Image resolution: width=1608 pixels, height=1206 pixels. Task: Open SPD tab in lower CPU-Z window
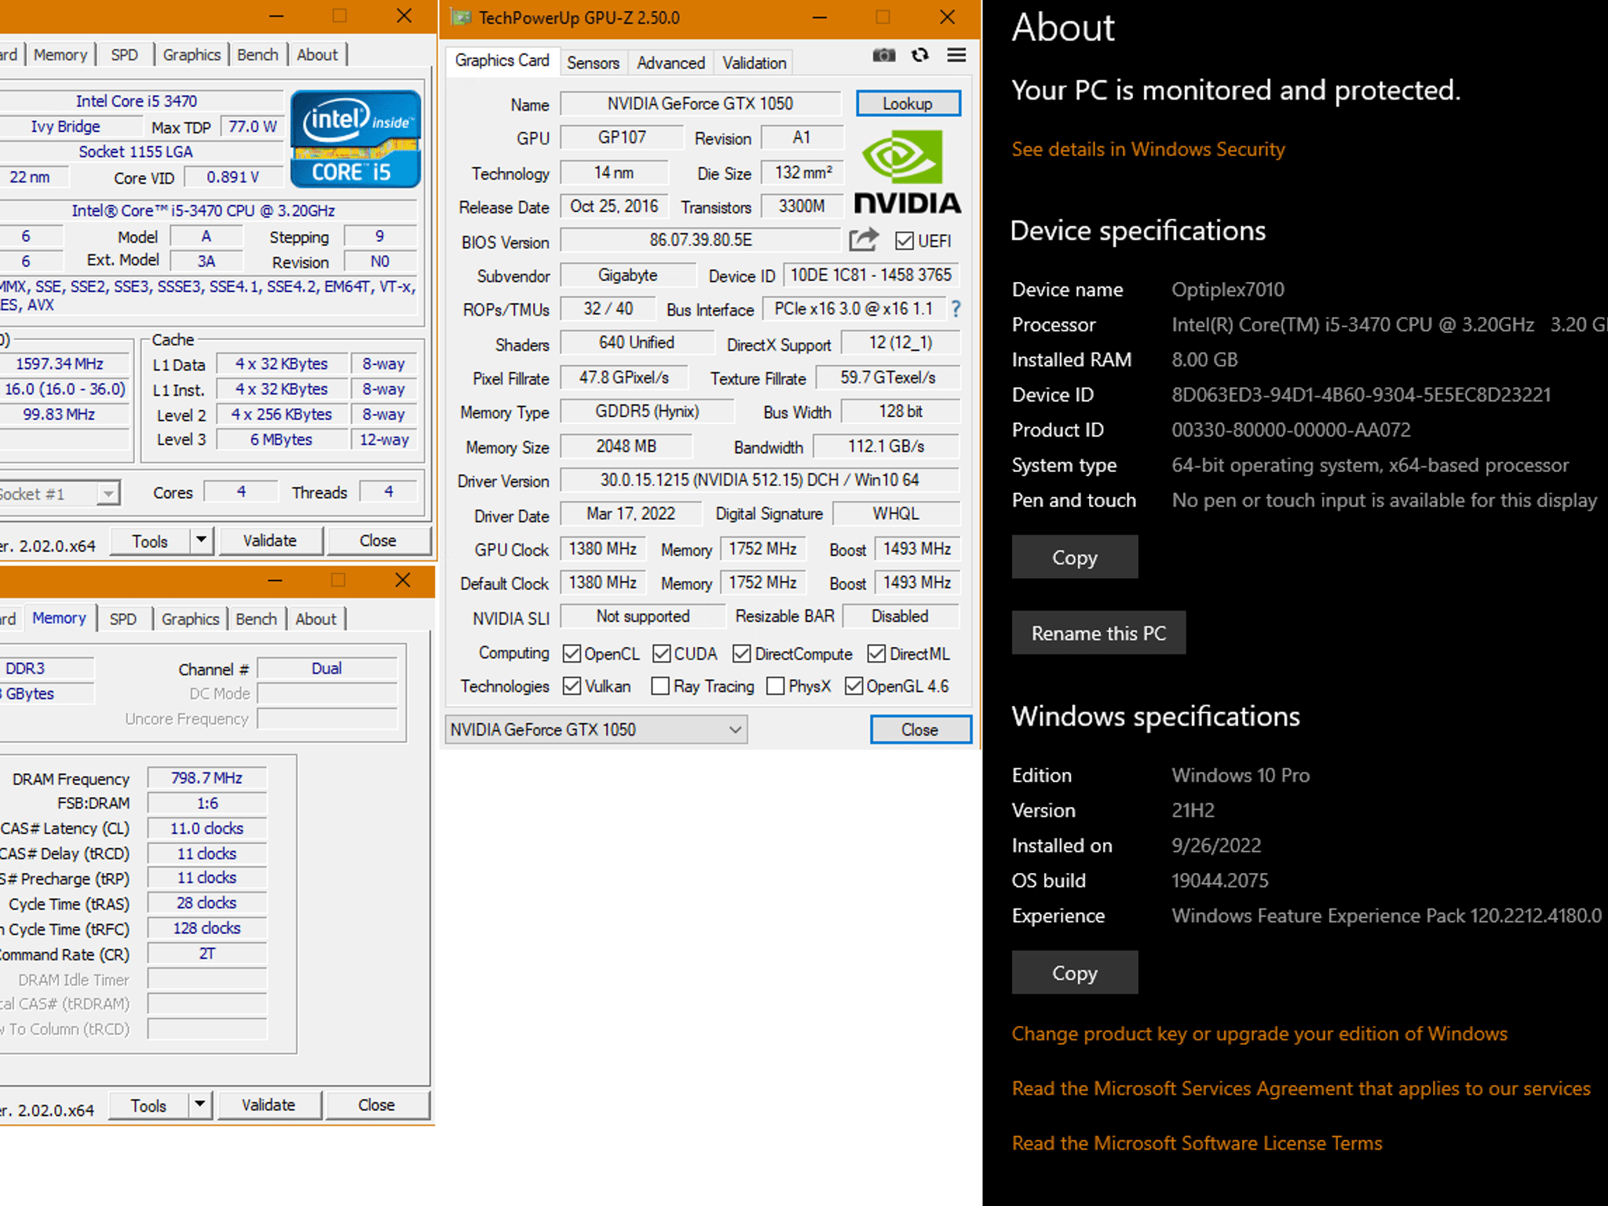point(122,619)
